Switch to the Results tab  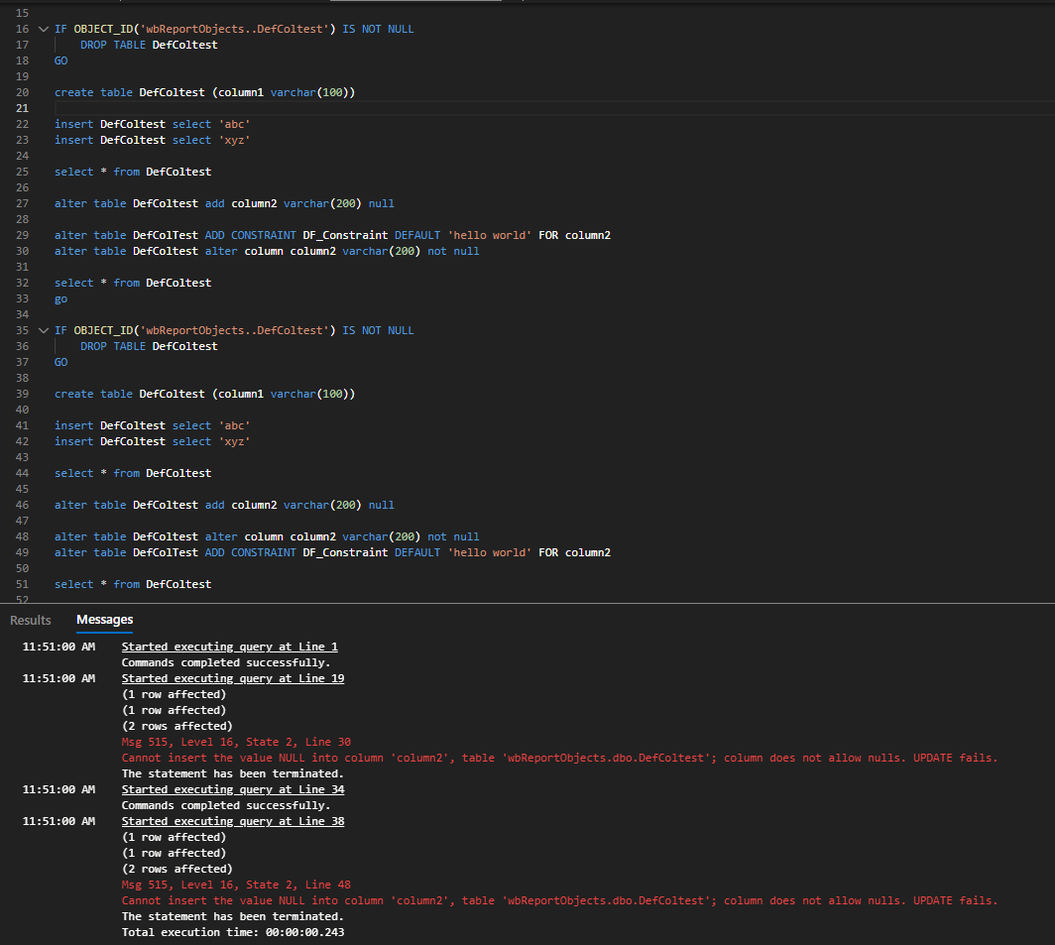point(30,620)
